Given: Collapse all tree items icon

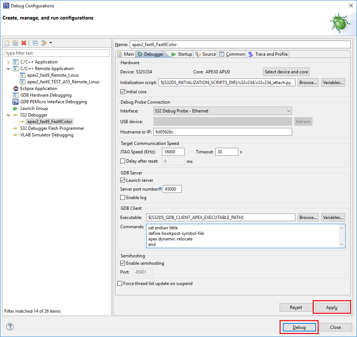Looking at the screenshot, I should [x=35, y=43].
